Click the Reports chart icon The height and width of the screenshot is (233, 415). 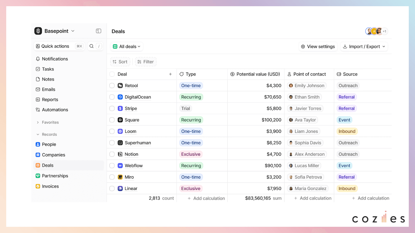(x=38, y=100)
